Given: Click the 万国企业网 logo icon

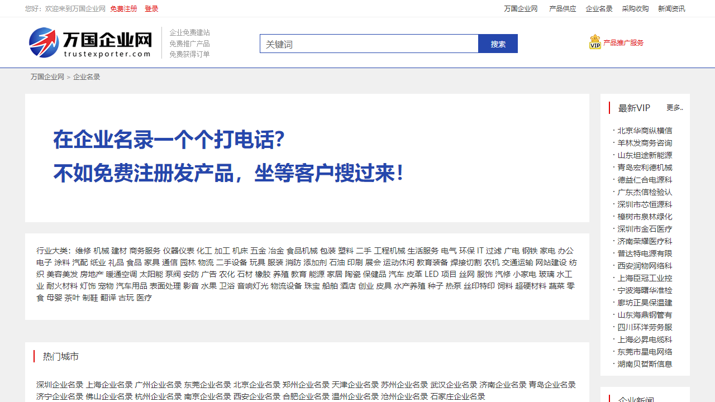Looking at the screenshot, I should click(x=44, y=42).
